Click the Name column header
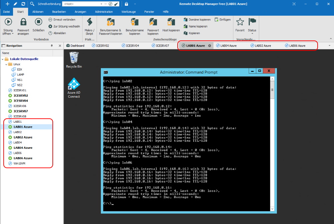This screenshot has width=334, height=224. [x=26, y=53]
